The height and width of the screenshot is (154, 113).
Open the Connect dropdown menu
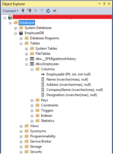pyautogui.click(x=11, y=11)
